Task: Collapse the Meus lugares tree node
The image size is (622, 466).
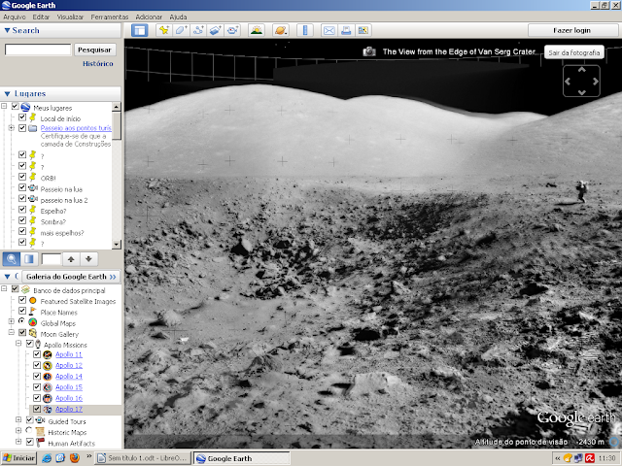Action: [x=4, y=106]
